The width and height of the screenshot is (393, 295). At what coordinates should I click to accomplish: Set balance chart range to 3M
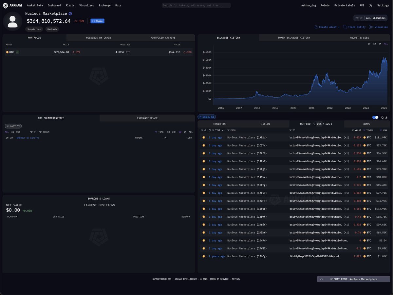click(x=380, y=44)
